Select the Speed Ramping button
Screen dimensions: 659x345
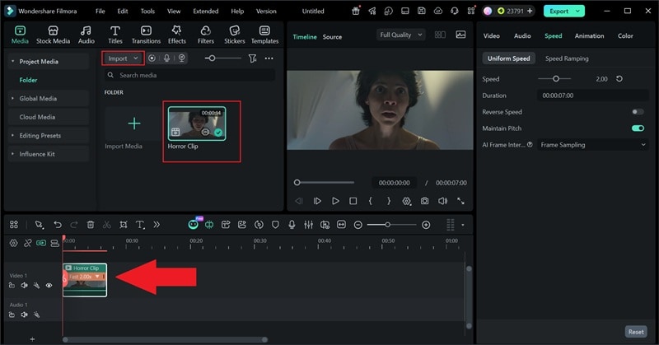point(567,58)
